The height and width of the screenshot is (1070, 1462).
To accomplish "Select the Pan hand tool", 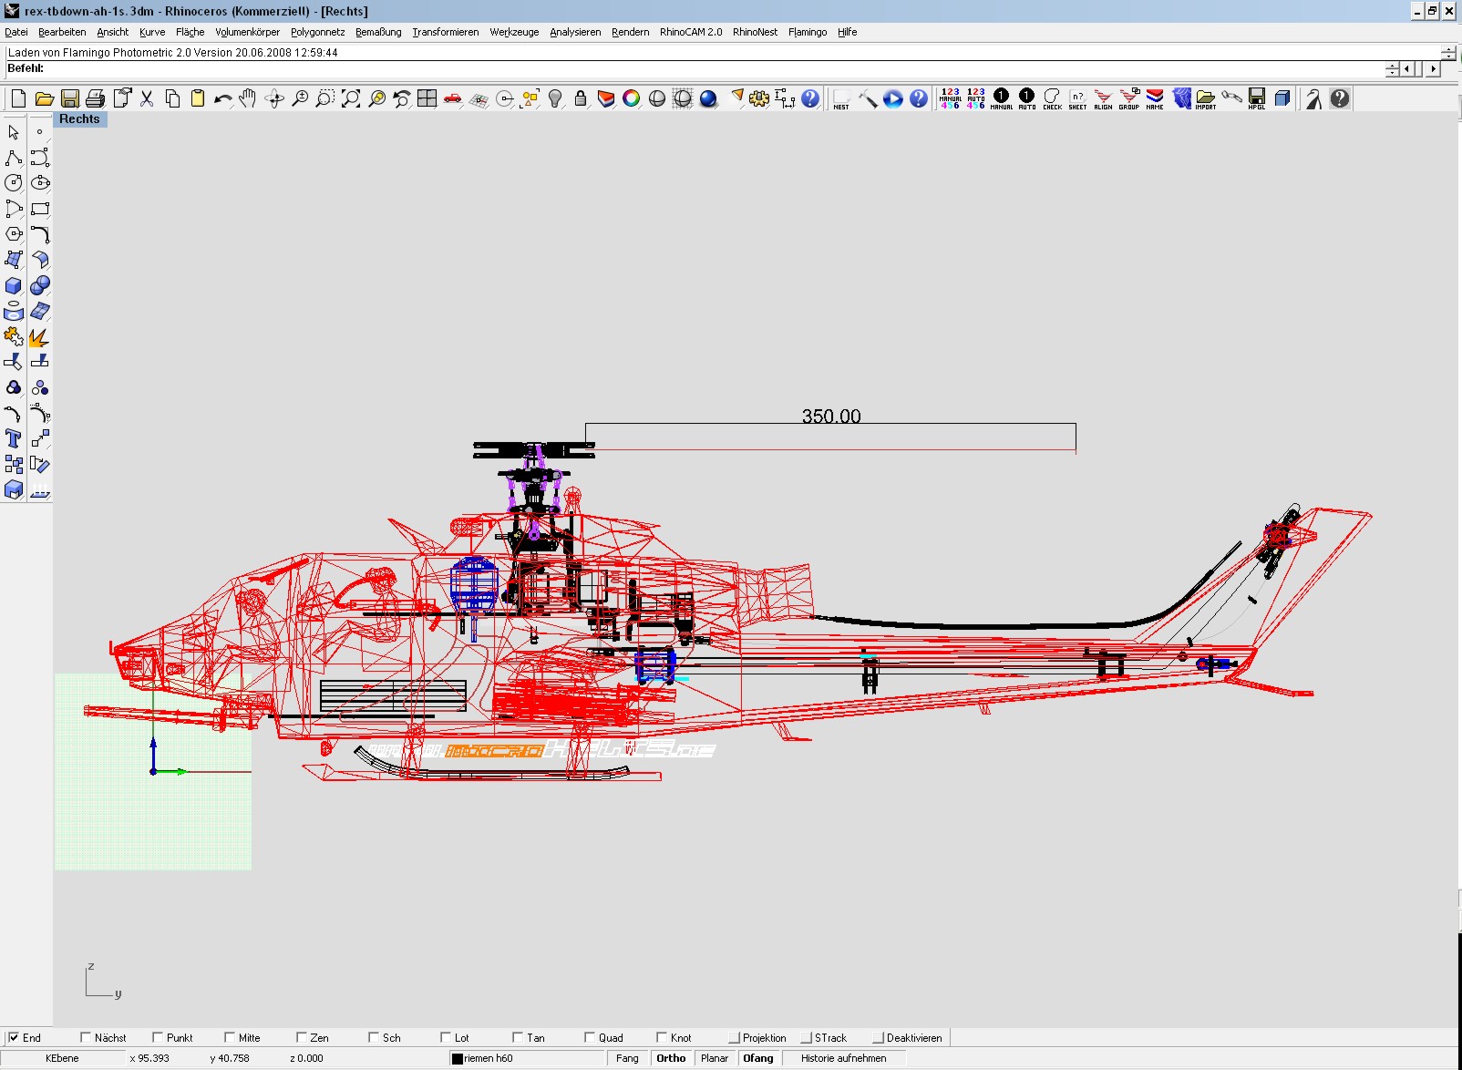I will [x=248, y=98].
